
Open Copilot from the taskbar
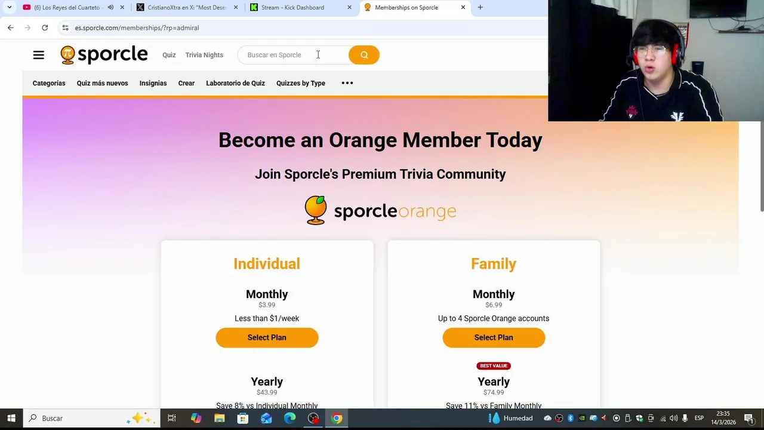196,418
